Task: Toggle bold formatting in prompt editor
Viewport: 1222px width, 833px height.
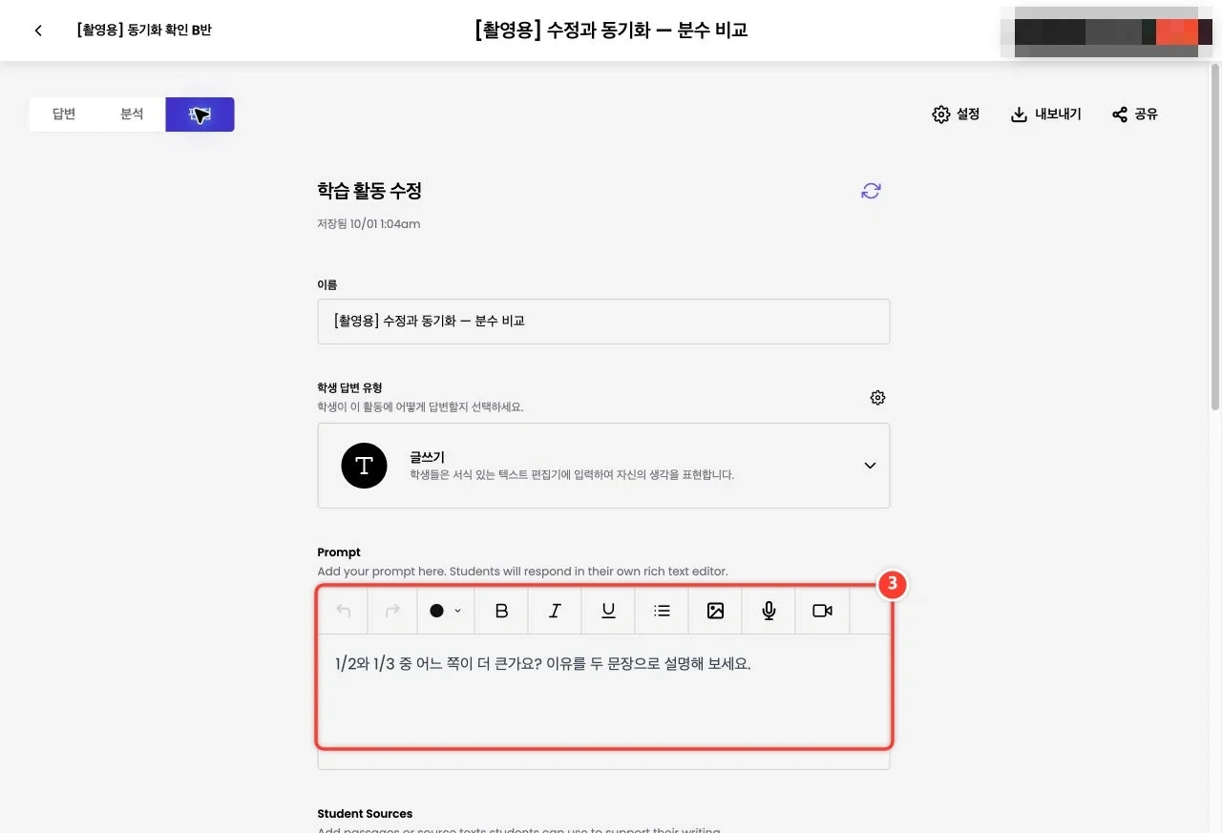Action: point(501,611)
